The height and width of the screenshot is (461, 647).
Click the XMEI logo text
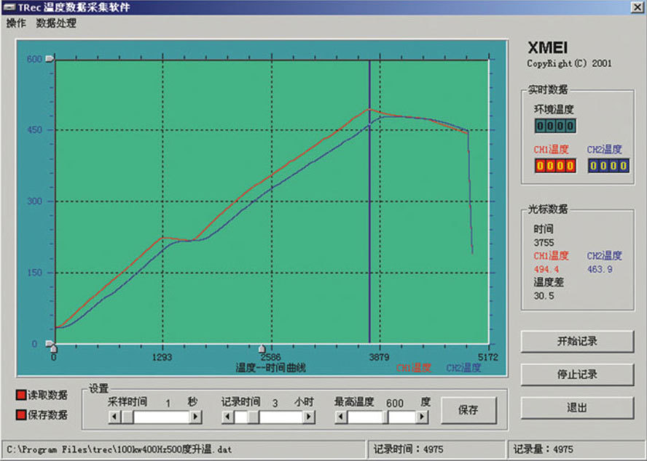548,47
